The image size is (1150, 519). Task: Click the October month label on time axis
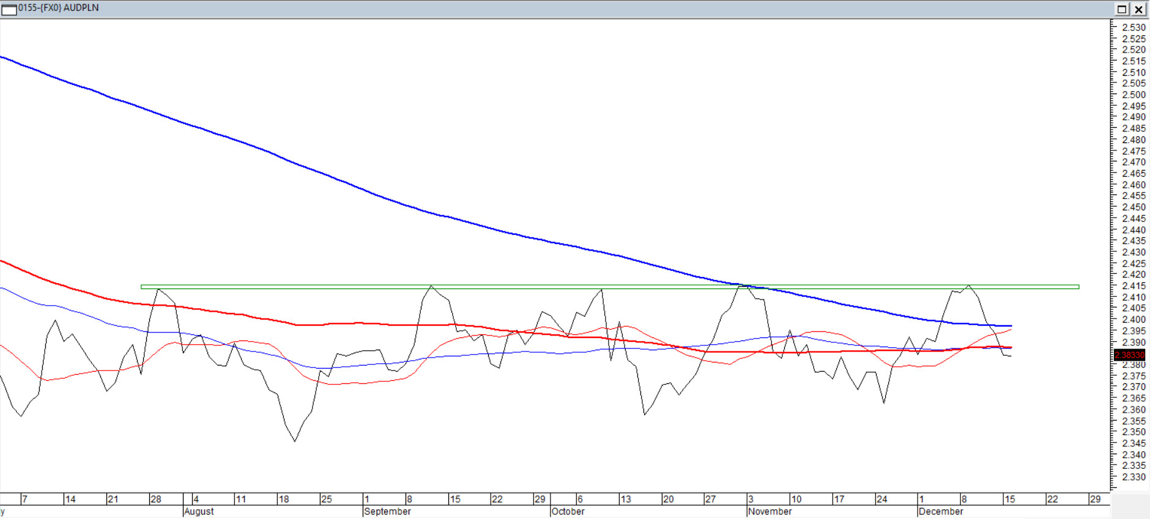568,512
